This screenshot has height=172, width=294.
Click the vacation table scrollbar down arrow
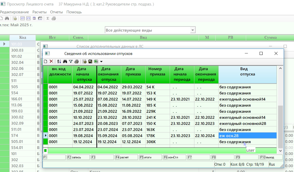point(280,151)
